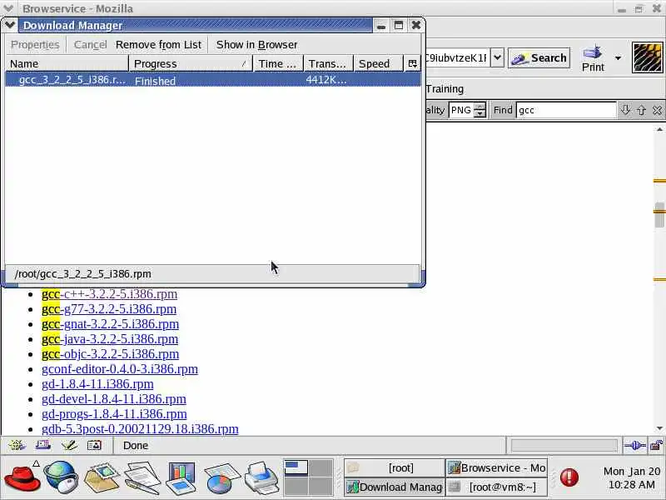Click the red alert notification icon
This screenshot has height=500, width=666.
(x=569, y=477)
